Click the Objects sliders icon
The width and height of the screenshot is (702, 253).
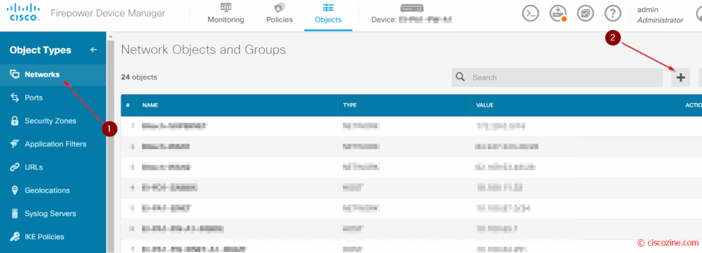click(328, 8)
